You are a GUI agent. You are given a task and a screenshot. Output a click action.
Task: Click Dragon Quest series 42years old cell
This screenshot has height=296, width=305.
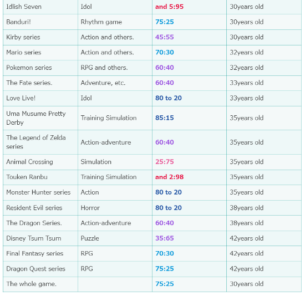264,269
